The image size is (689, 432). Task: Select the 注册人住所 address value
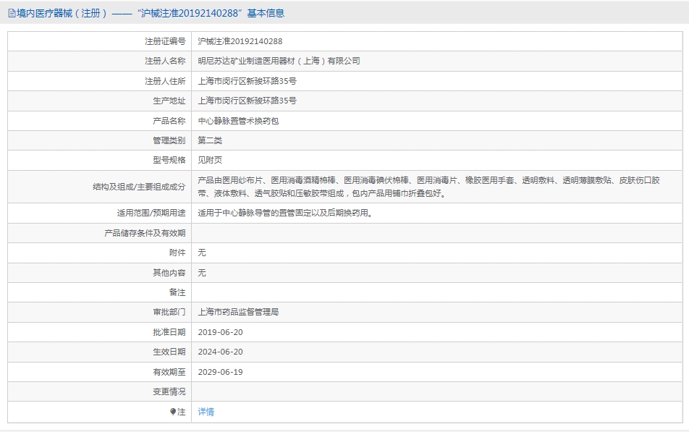point(247,81)
